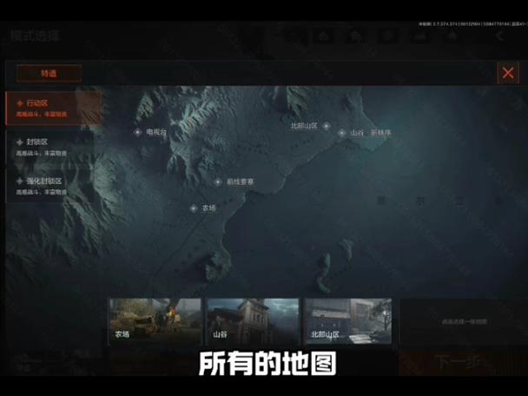The image size is (528, 396).
Task: Switch to the 封锁区 mode tab
Action: pos(50,147)
